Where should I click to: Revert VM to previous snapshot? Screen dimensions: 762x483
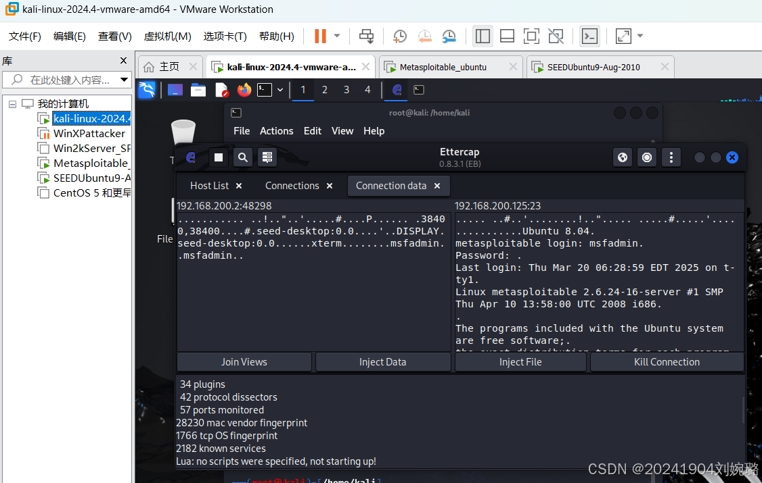[424, 36]
